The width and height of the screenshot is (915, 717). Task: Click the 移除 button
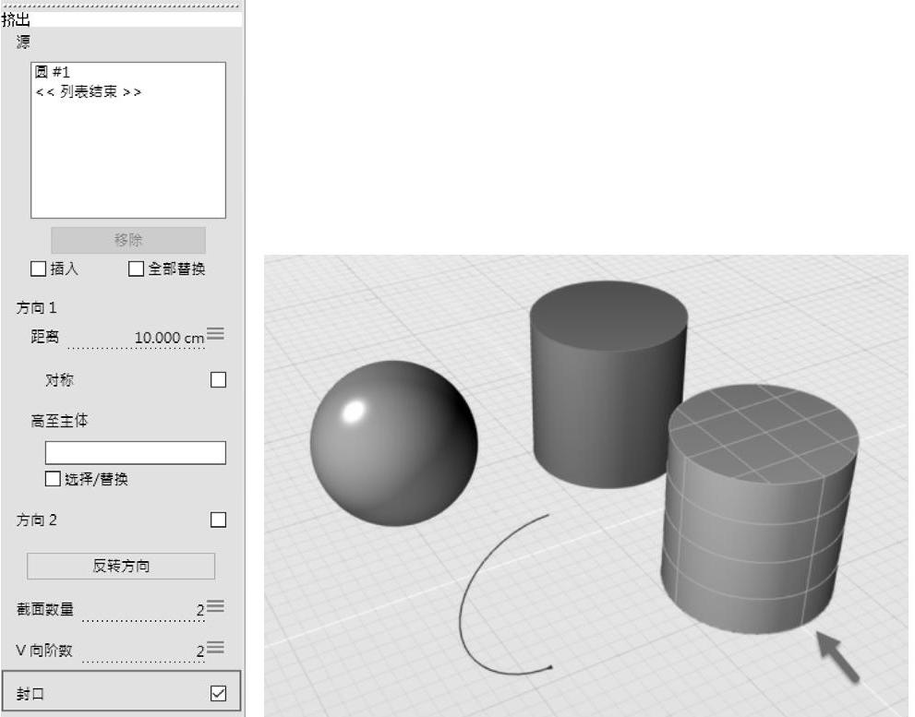coord(128,240)
